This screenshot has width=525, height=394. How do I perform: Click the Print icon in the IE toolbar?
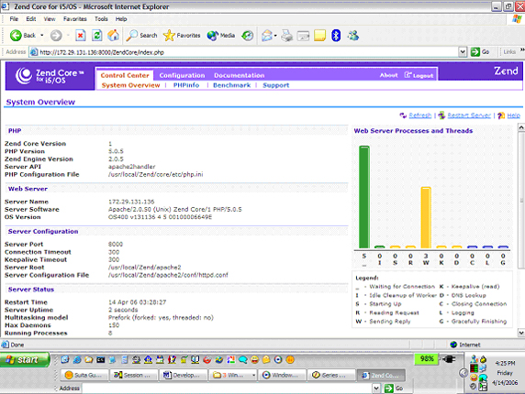coord(287,36)
